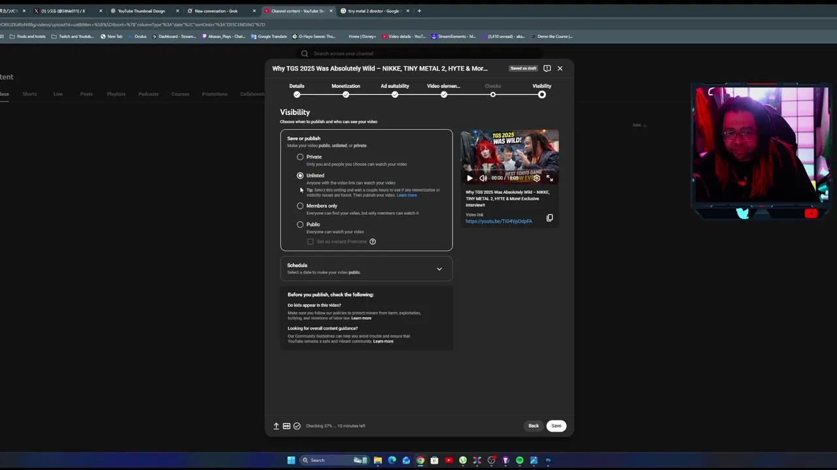Expand preview player to fullscreen
Viewport: 837px width, 470px height.
(550, 178)
